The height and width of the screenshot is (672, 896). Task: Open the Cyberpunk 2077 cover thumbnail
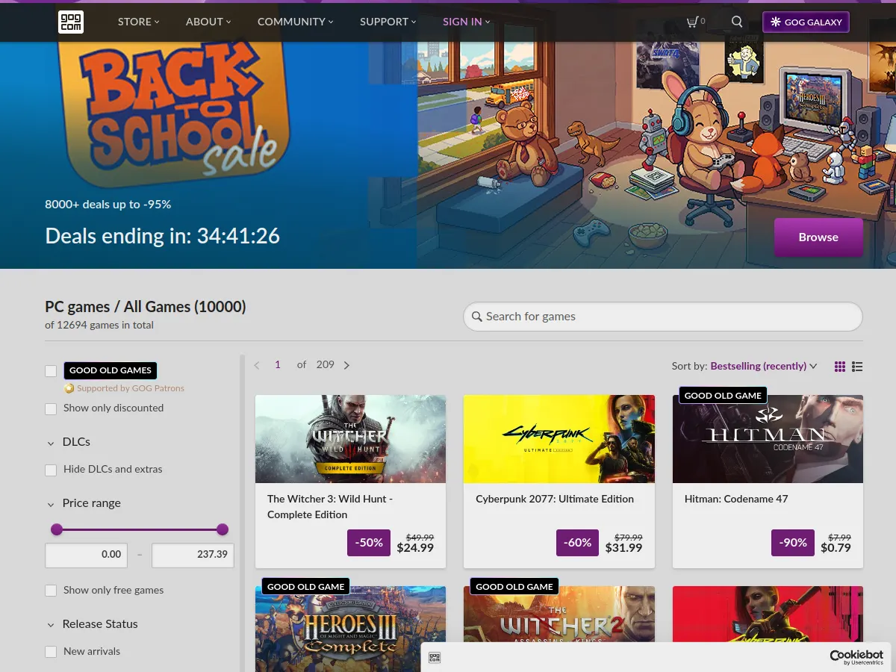[559, 439]
